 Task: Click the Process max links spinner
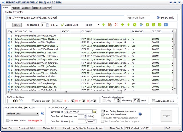[x=48, y=25]
